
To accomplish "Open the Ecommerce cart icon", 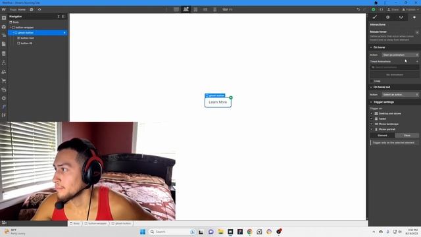I will [x=4, y=80].
